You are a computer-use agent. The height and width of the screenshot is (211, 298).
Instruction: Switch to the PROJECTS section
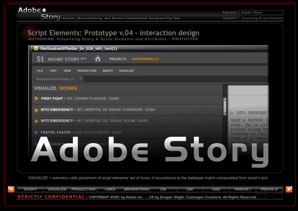pyautogui.click(x=118, y=59)
